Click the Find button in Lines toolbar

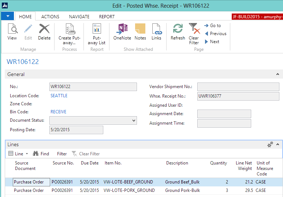41,154
